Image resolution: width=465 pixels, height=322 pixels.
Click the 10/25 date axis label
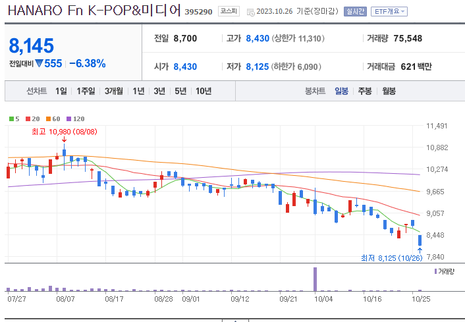421,299
